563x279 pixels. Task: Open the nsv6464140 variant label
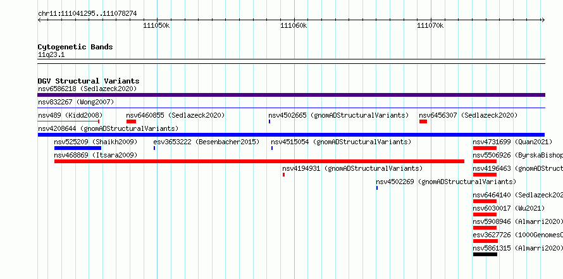click(517, 195)
